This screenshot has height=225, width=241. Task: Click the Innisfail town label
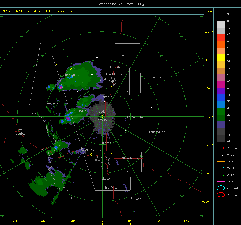[x=108, y=97]
